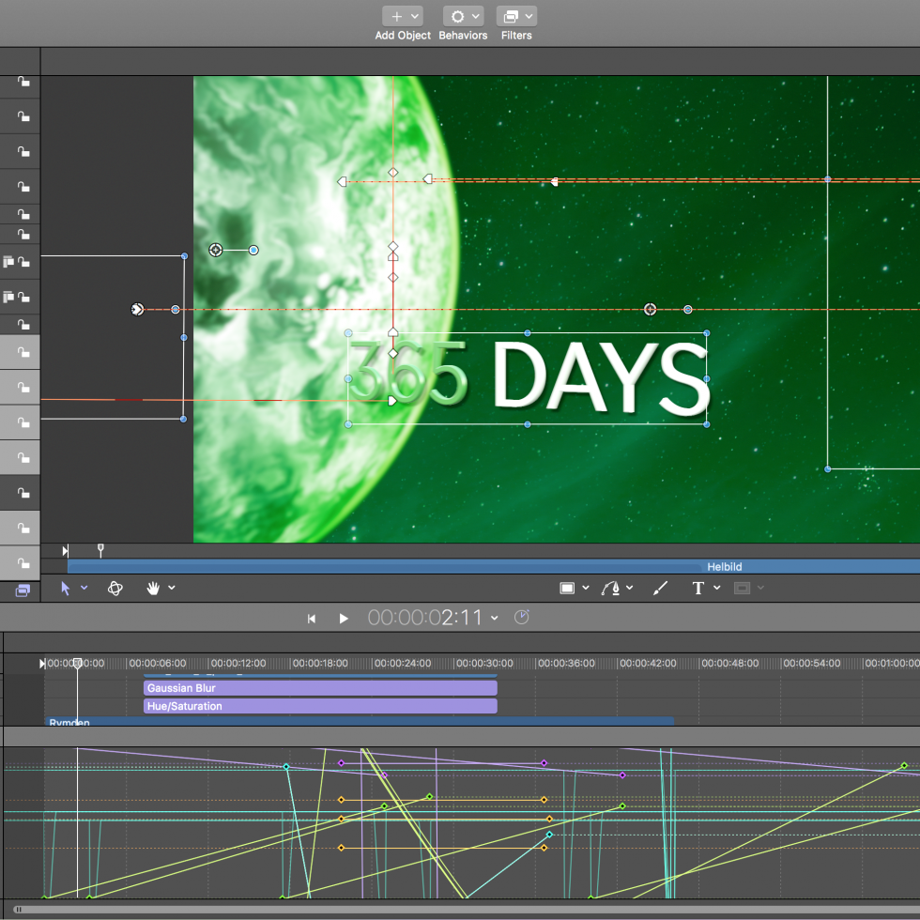Click the dimmed Rectangle Mask tool

coord(743,588)
